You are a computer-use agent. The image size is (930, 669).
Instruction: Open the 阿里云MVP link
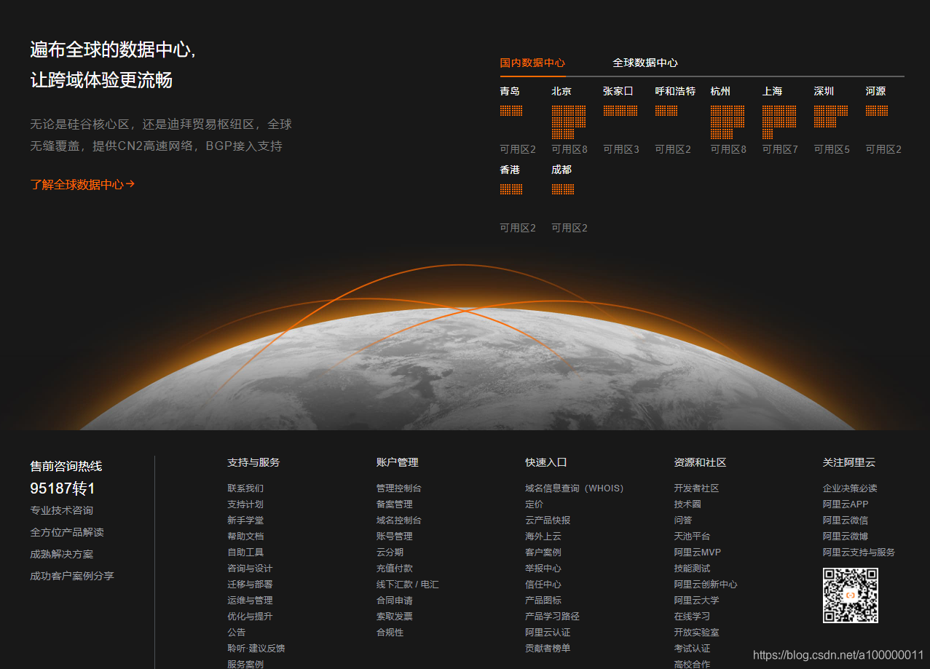[698, 553]
